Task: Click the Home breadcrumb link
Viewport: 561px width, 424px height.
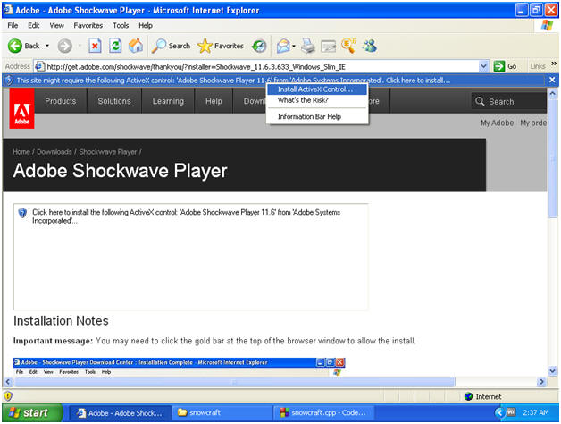Action: click(x=21, y=152)
